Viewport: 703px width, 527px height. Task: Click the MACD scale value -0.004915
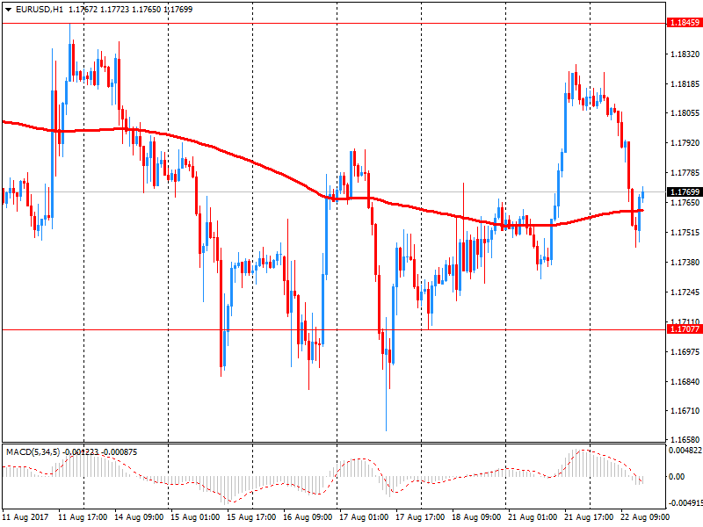(685, 502)
